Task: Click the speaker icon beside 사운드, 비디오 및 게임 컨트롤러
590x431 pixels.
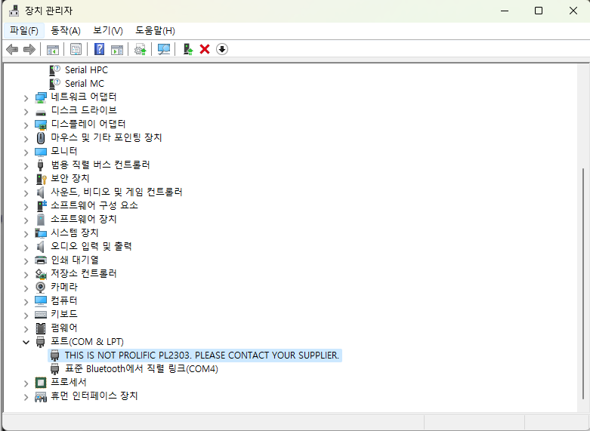Action: (x=41, y=192)
